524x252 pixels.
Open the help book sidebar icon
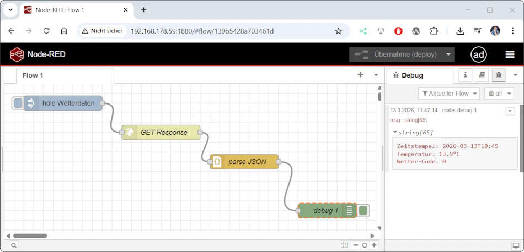[x=482, y=75]
